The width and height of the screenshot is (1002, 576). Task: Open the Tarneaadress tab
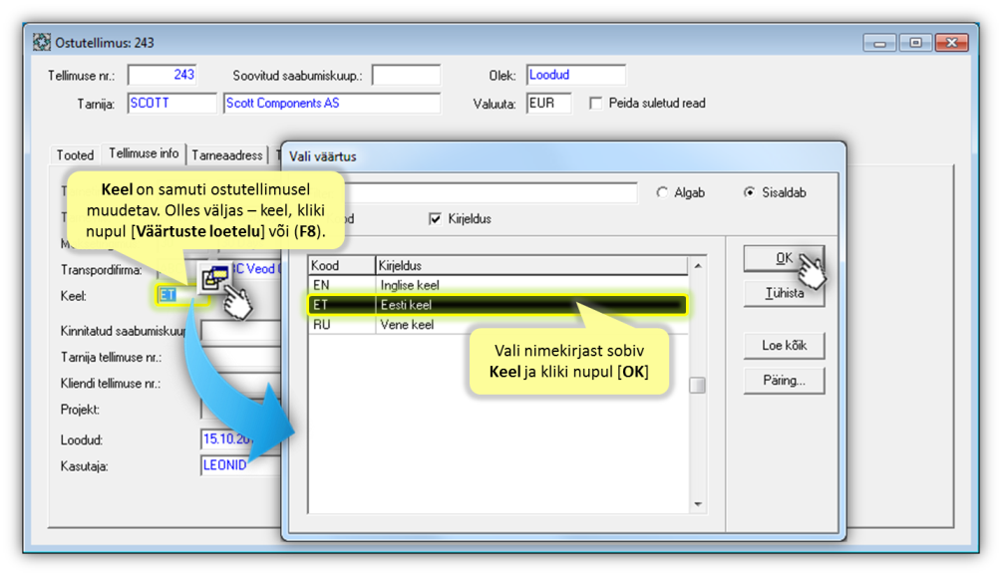pos(227,155)
